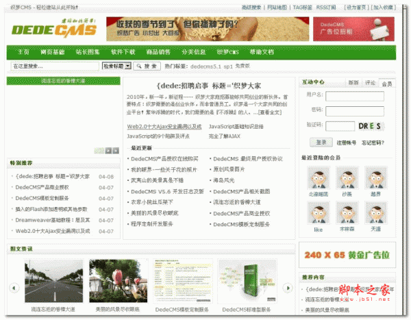Open 网站地图 in the top bar

(277, 8)
